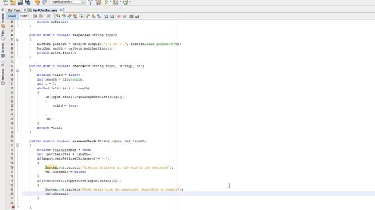375x210 pixels.
Task: Click the red error marker in the gutter
Action: (13, 208)
